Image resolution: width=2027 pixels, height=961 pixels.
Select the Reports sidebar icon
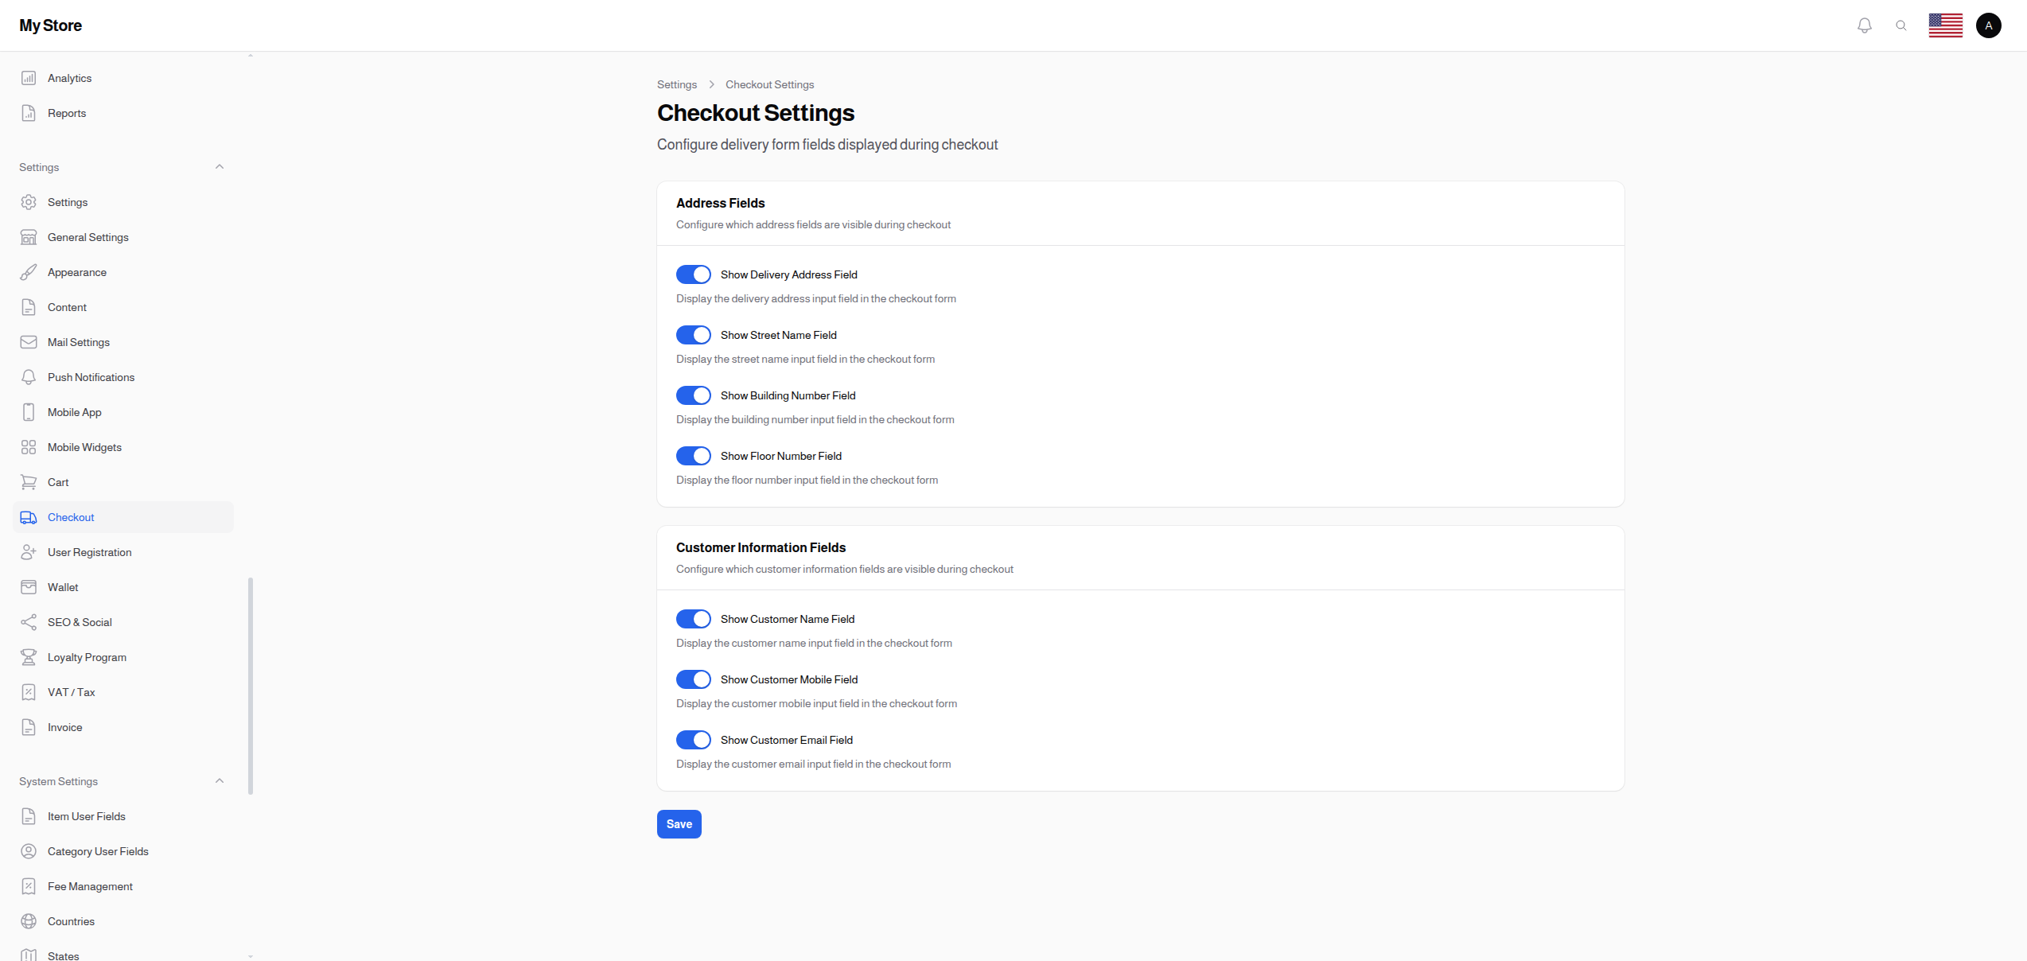[x=29, y=112]
